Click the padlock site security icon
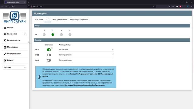 (x=31, y=6)
